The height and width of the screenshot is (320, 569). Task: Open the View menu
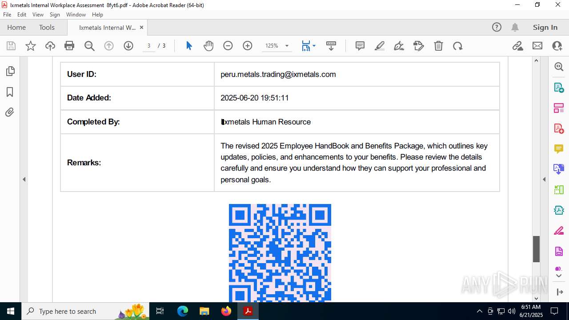tap(38, 14)
